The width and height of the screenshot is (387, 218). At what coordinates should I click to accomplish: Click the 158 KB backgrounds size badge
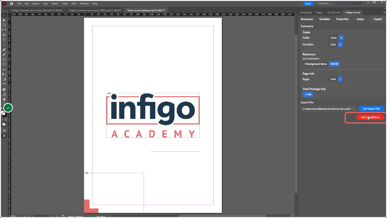pyautogui.click(x=334, y=64)
